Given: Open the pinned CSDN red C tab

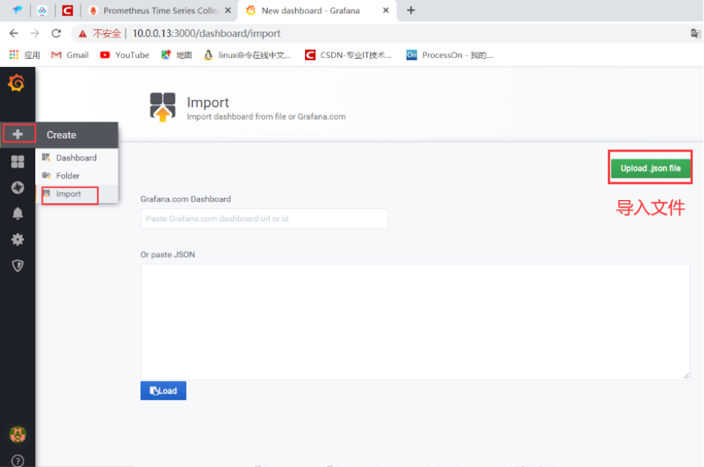Looking at the screenshot, I should tap(68, 10).
